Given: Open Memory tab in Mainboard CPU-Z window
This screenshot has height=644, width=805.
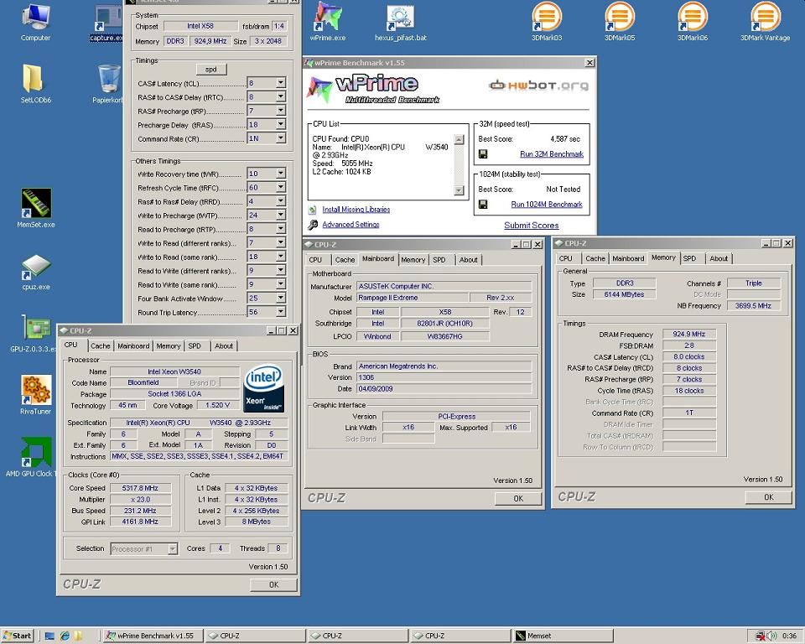Looking at the screenshot, I should pos(413,260).
